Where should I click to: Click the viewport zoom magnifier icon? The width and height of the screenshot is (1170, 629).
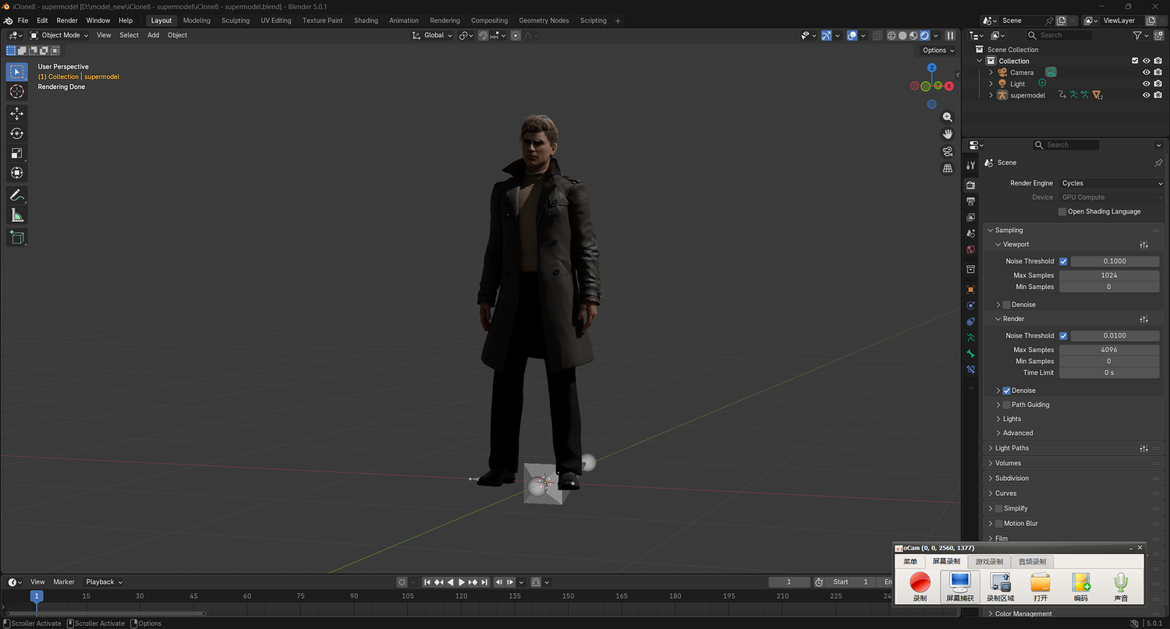click(x=948, y=117)
